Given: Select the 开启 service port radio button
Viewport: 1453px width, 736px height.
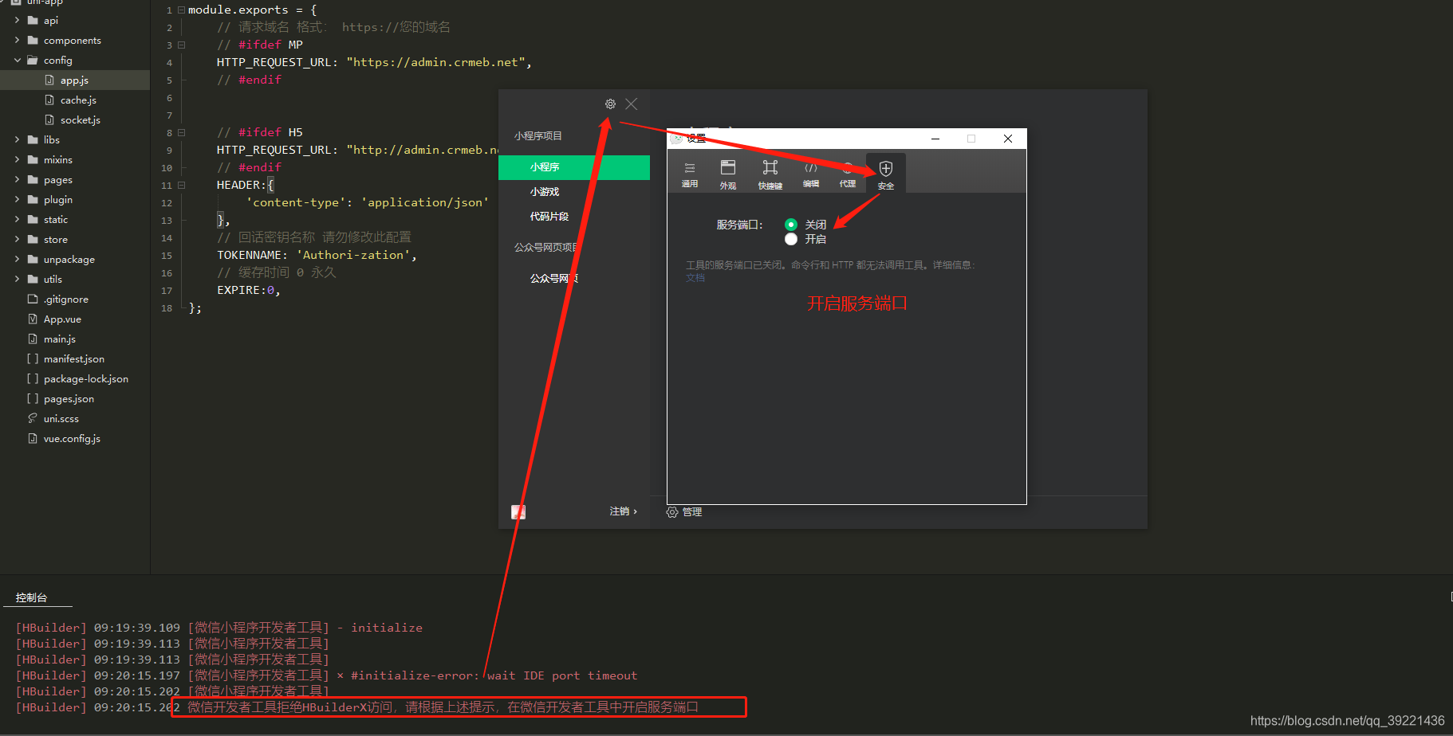Looking at the screenshot, I should (x=791, y=239).
